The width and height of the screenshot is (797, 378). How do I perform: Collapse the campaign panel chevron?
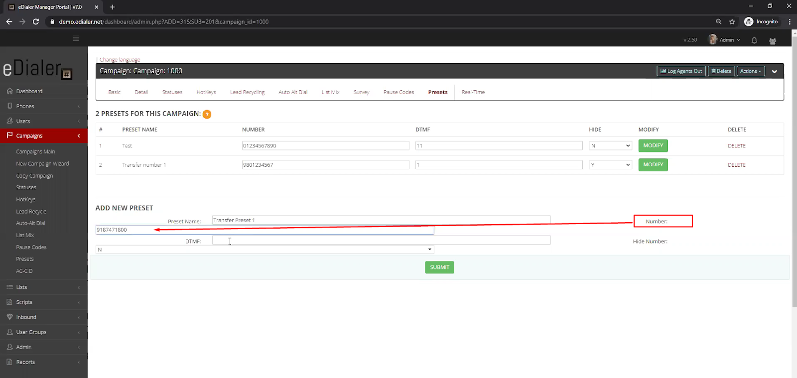pyautogui.click(x=775, y=71)
